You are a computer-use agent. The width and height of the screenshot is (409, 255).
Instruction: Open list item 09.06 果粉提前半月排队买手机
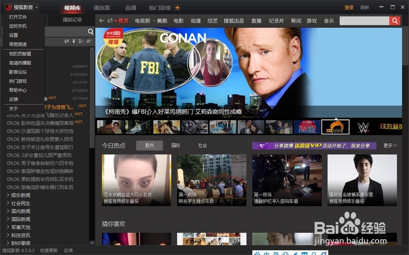click(x=40, y=179)
